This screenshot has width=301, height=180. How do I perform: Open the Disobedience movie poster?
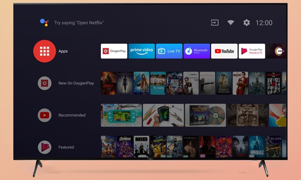point(191,147)
